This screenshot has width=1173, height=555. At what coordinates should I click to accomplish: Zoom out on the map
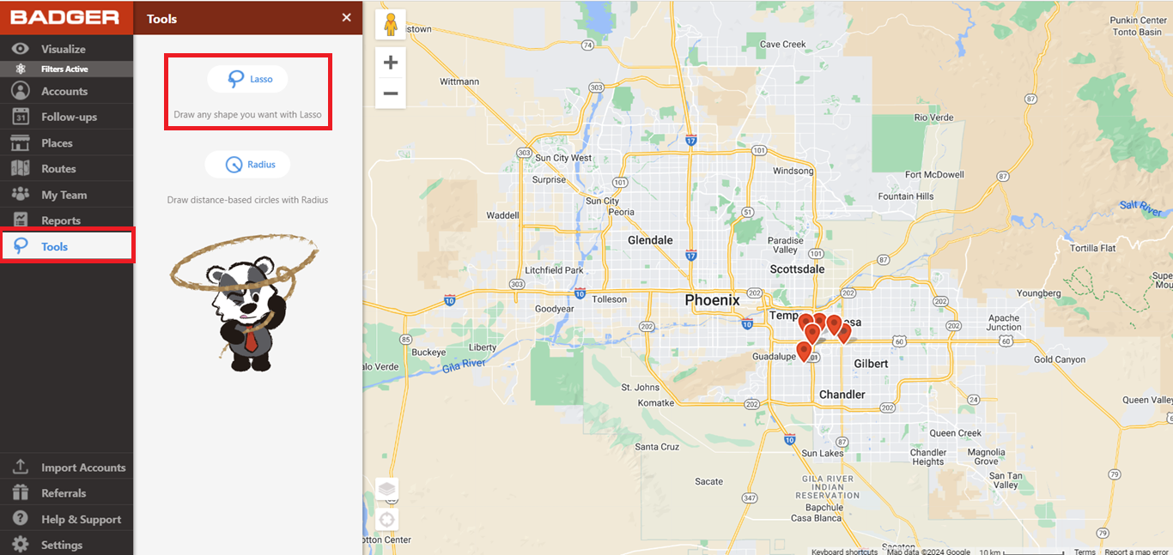coord(391,93)
